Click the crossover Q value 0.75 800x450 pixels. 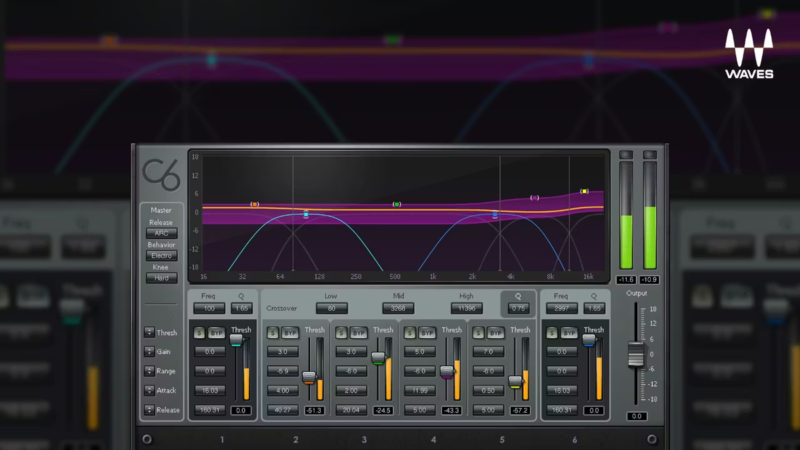click(x=518, y=308)
